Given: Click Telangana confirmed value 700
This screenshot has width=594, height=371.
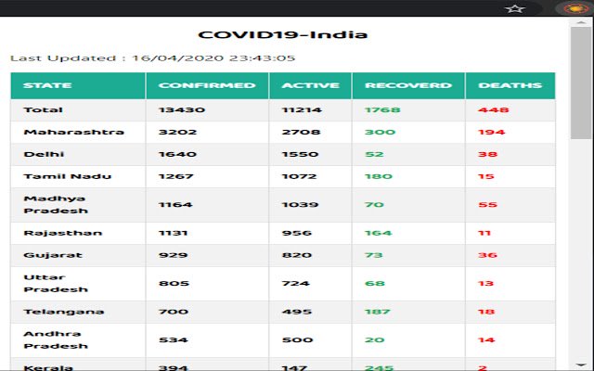Looking at the screenshot, I should tap(174, 312).
